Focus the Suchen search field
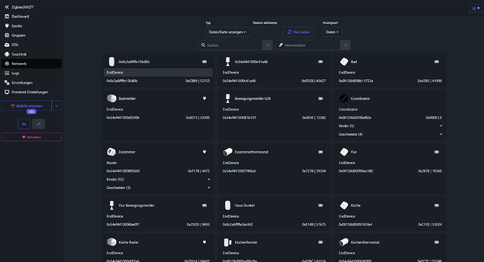484x262 pixels. pyautogui.click(x=230, y=45)
